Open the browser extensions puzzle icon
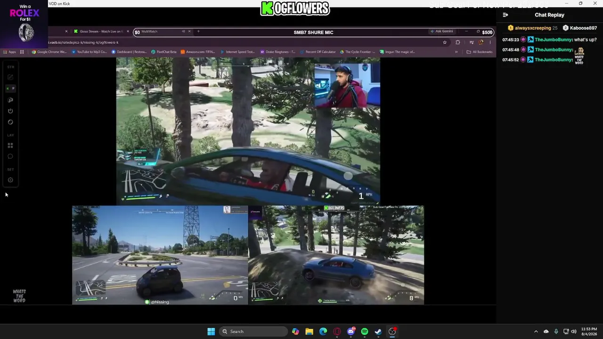 457,42
